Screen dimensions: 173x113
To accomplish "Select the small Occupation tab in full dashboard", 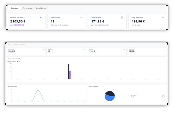I will click(16, 45).
